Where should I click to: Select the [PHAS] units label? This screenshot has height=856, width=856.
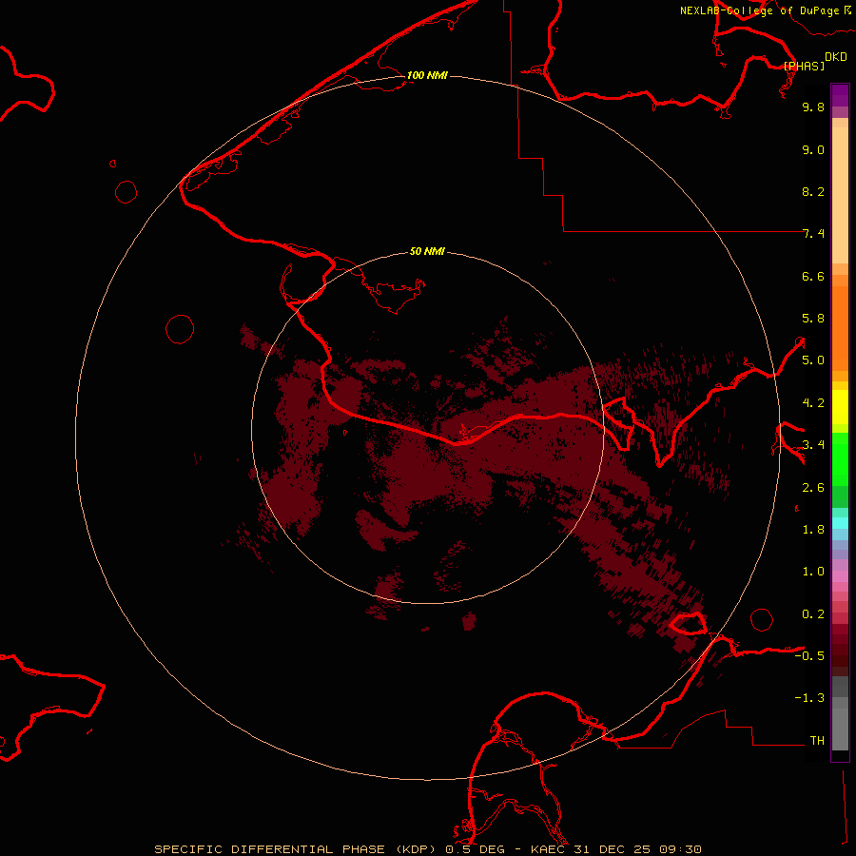click(804, 66)
